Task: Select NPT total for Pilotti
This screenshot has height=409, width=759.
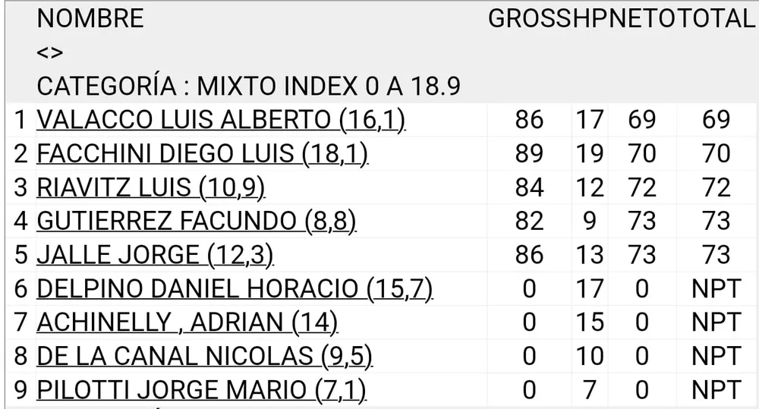Action: (x=716, y=391)
